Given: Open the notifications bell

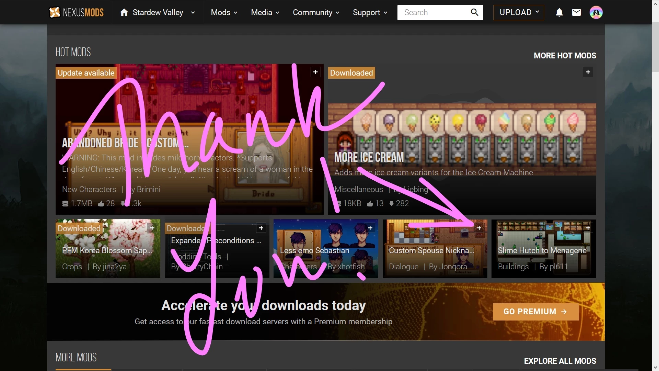Looking at the screenshot, I should click(559, 12).
